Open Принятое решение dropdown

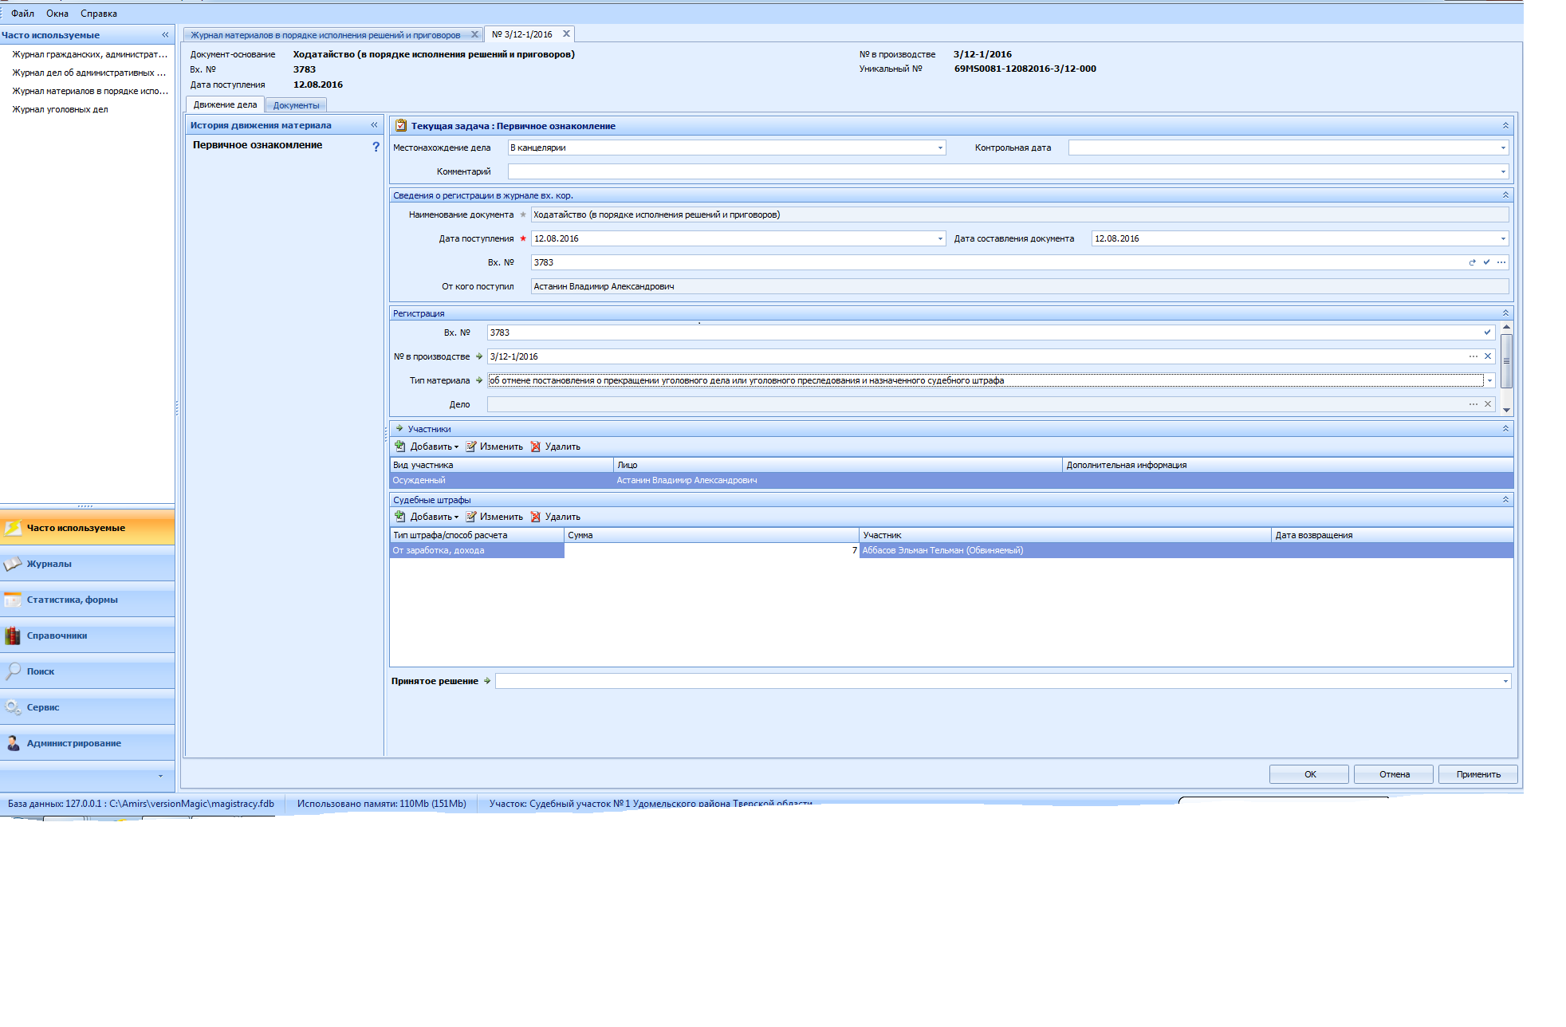click(1505, 681)
